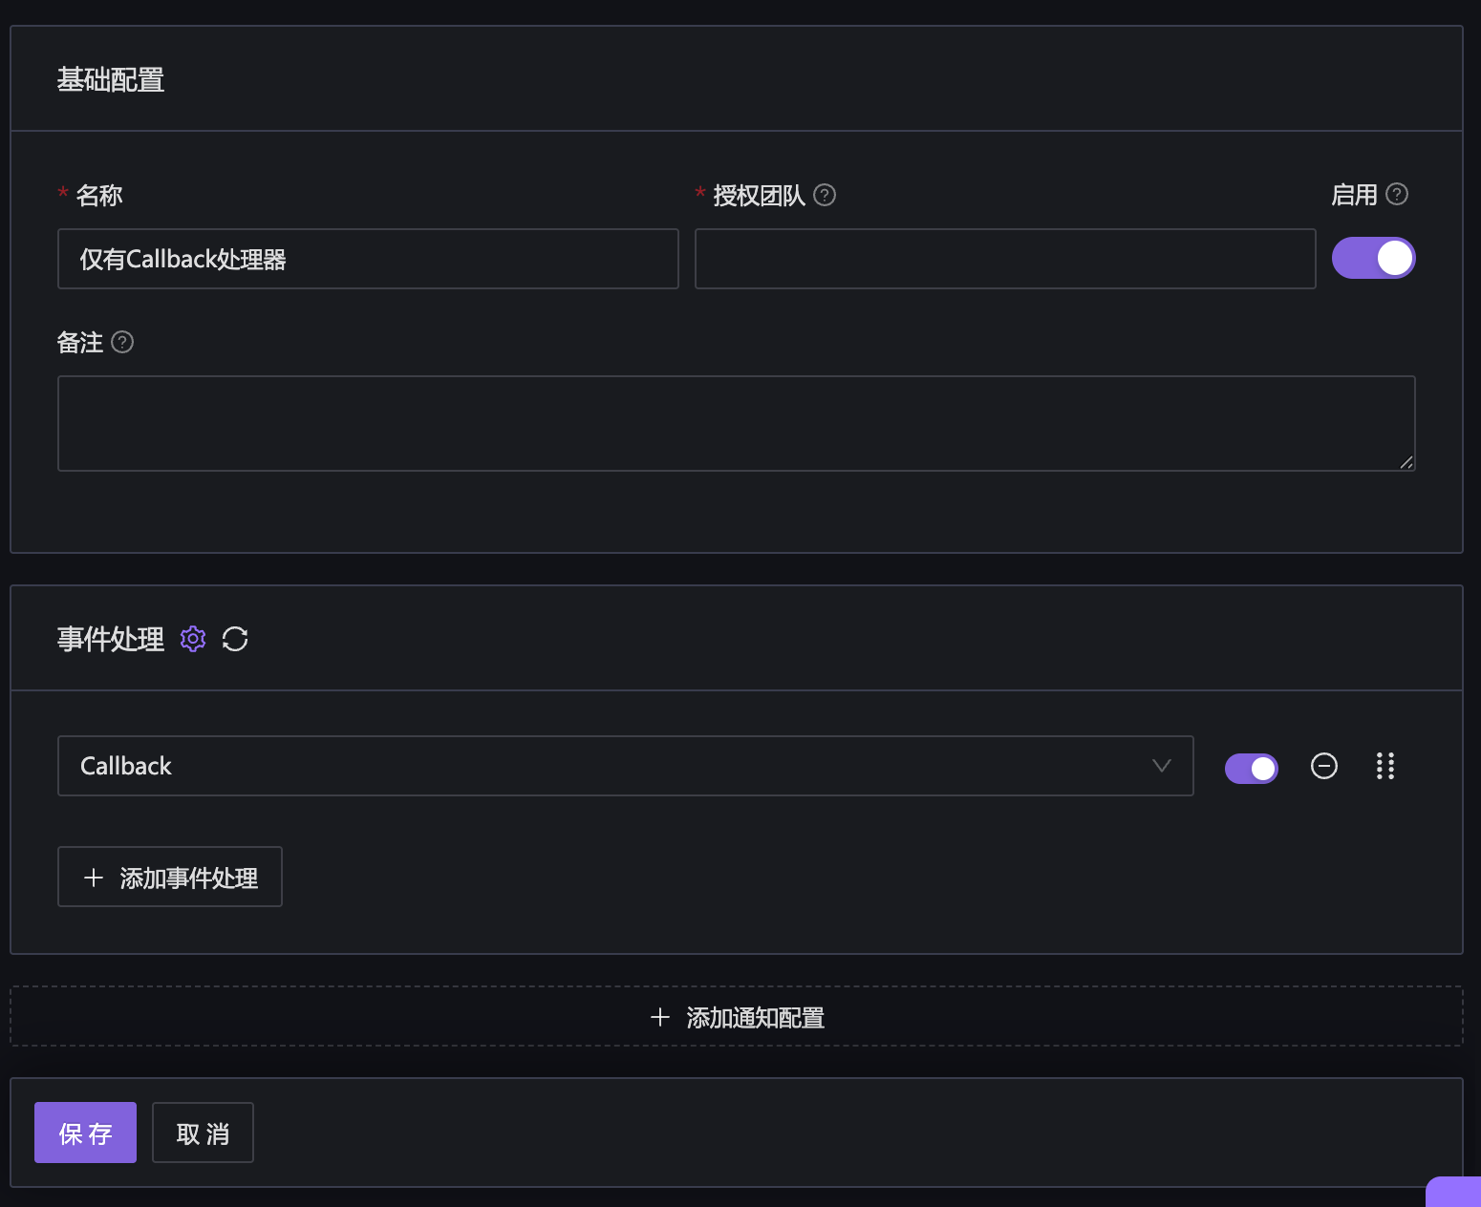Click the 保存 button
Screen dimensions: 1481x1207
pyautogui.click(x=85, y=1133)
